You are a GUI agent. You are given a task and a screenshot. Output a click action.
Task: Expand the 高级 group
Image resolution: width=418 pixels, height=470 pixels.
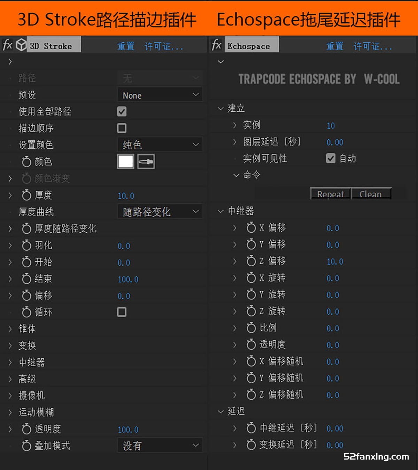coord(10,379)
